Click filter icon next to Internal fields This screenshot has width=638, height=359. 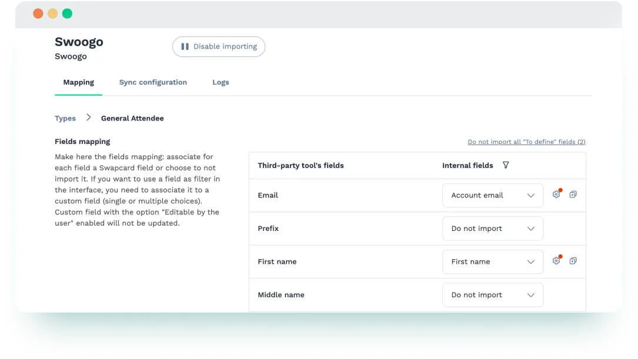tap(506, 165)
